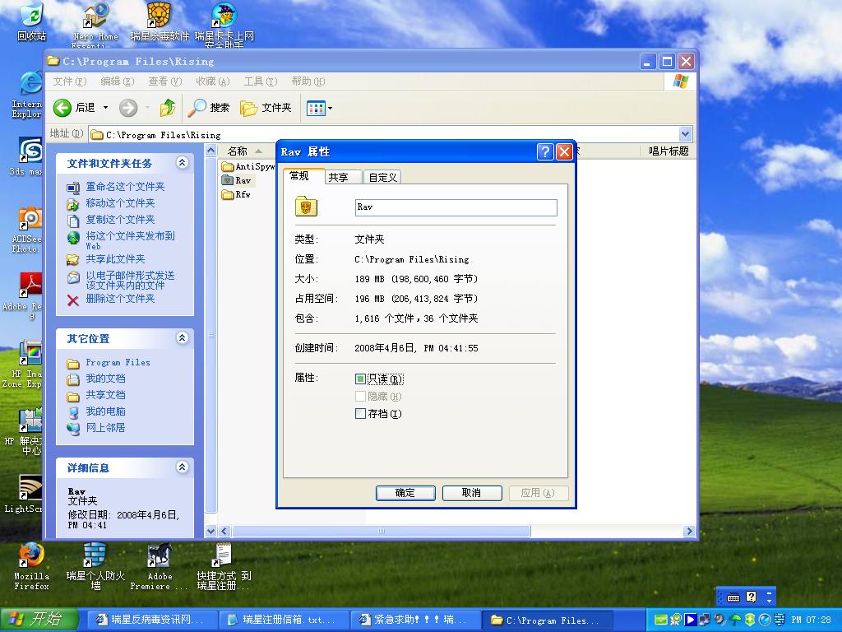Launch Adobe Premiere desktop shortcut

pyautogui.click(x=160, y=566)
